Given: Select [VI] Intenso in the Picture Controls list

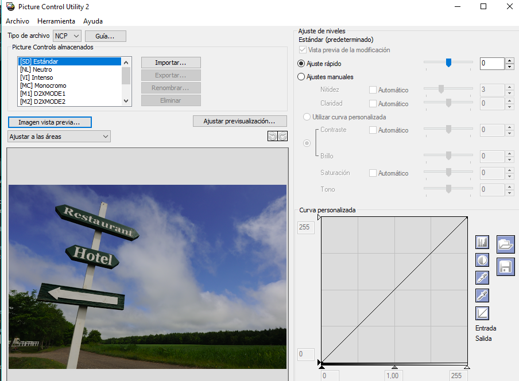Looking at the screenshot, I should click(x=70, y=77).
